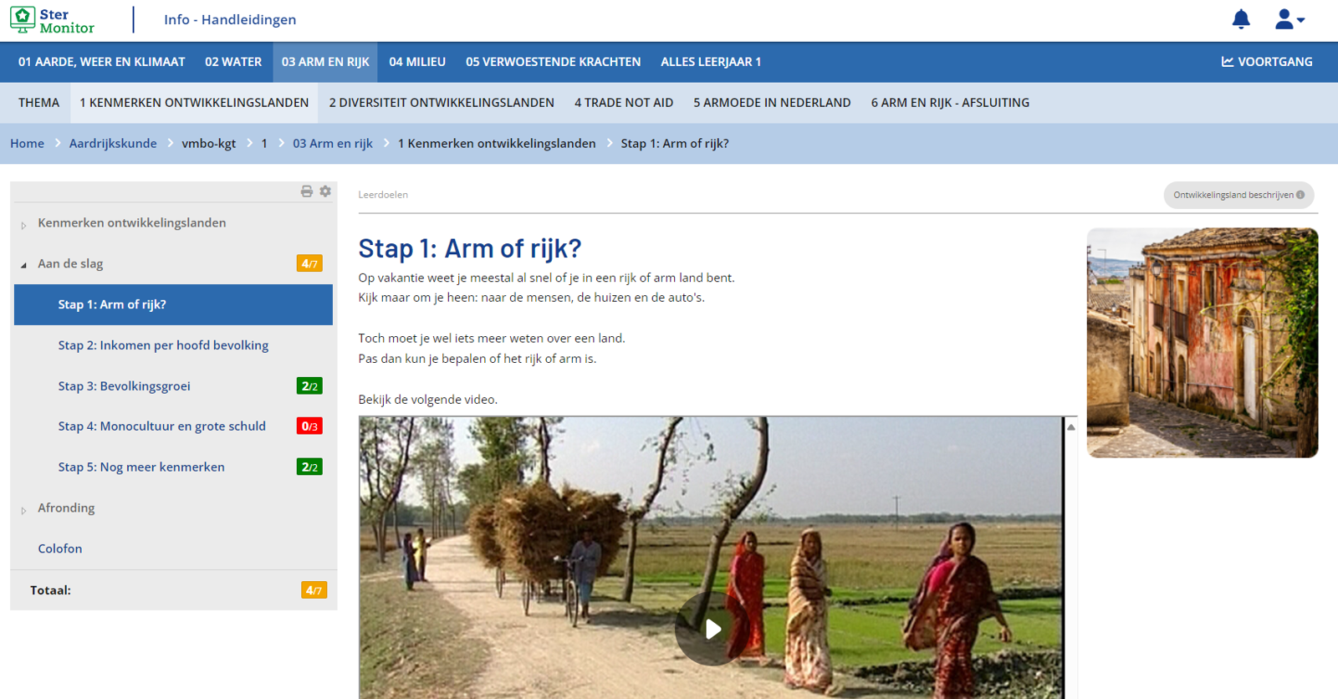Open 6 Arm en rijk - Afsluiting tab
The image size is (1338, 699).
click(950, 103)
